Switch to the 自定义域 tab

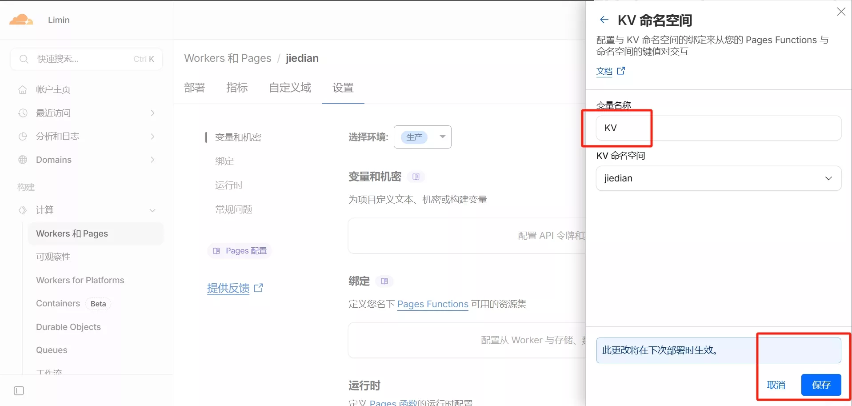coord(290,88)
